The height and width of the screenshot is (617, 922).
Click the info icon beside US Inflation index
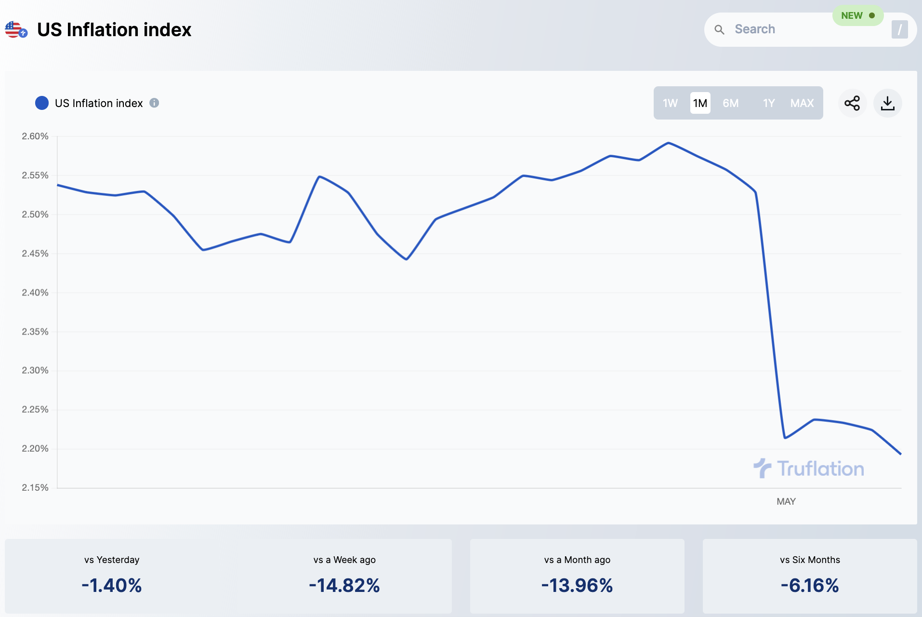tap(154, 103)
